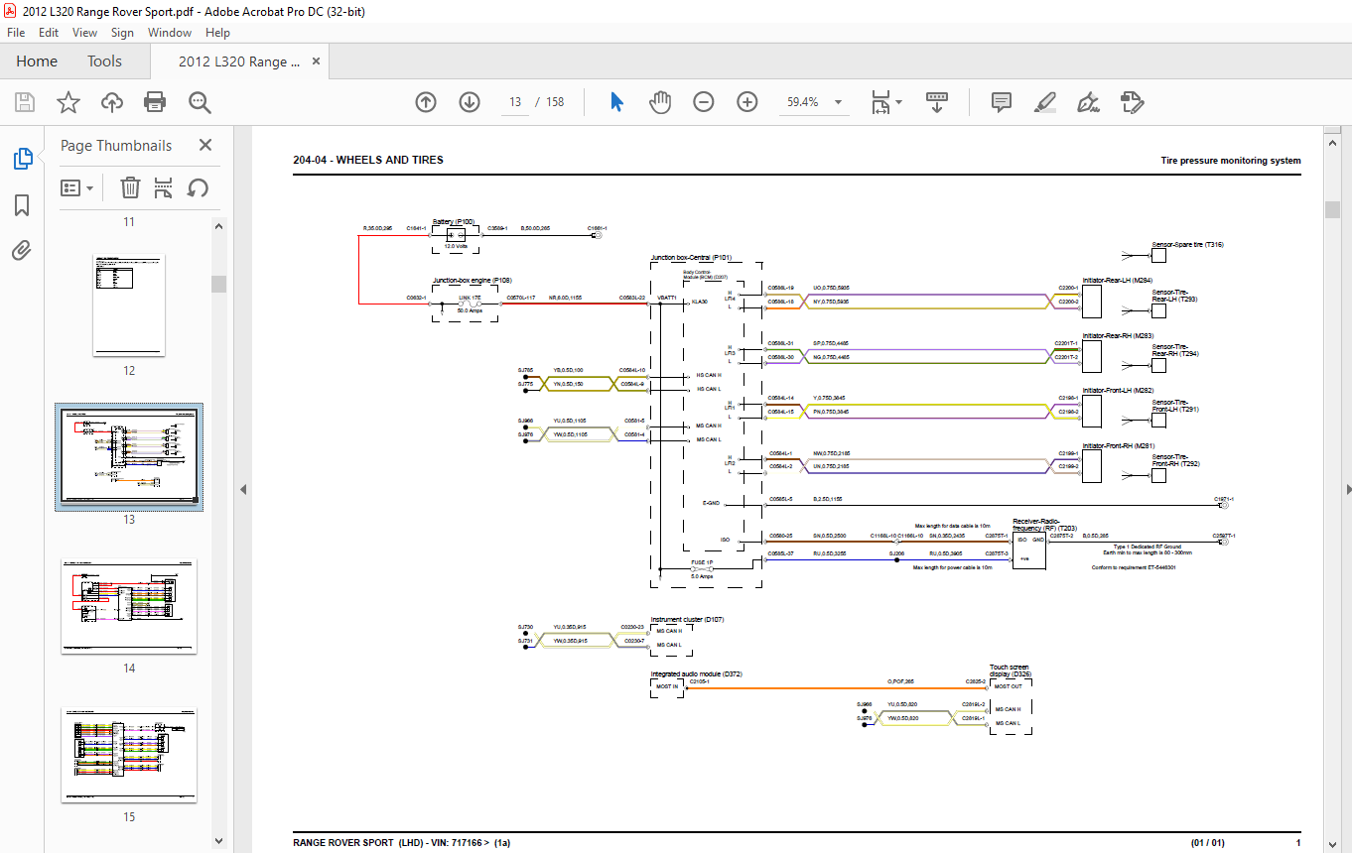This screenshot has height=853, width=1352.
Task: Click the 'Sensor-Spare tire (T316)' label
Action: [1187, 244]
